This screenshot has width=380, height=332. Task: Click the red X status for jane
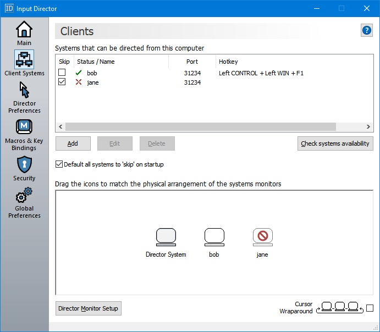pyautogui.click(x=79, y=82)
